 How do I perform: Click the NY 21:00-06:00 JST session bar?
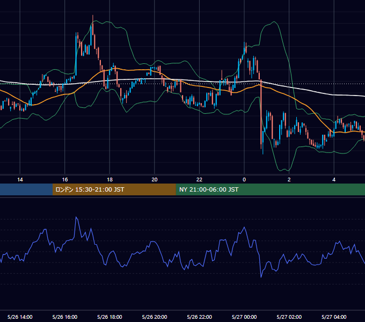click(x=270, y=189)
